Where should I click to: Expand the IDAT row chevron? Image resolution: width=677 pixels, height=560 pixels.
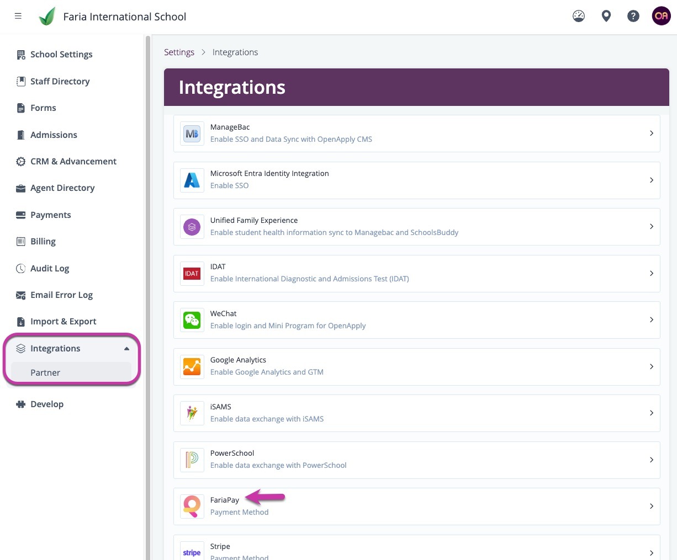click(x=652, y=273)
